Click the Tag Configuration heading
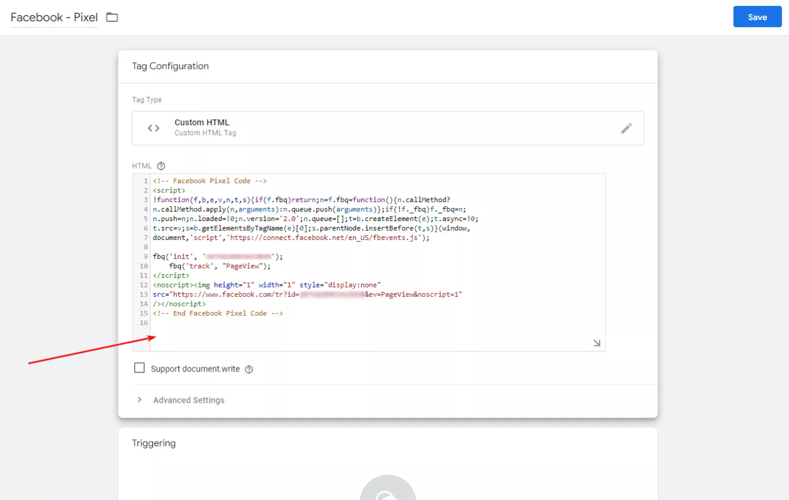The image size is (789, 500). coord(170,66)
